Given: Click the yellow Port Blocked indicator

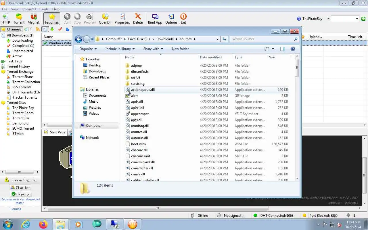Looking at the screenshot, I should point(304,215).
